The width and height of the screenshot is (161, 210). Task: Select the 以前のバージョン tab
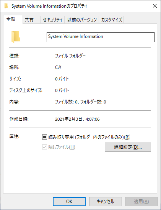coord(82,20)
